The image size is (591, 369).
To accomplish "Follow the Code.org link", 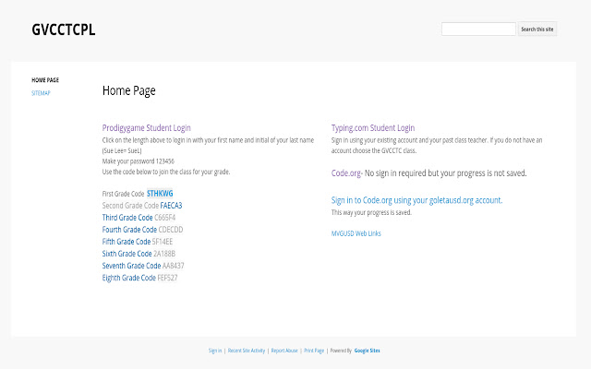I will (x=346, y=173).
